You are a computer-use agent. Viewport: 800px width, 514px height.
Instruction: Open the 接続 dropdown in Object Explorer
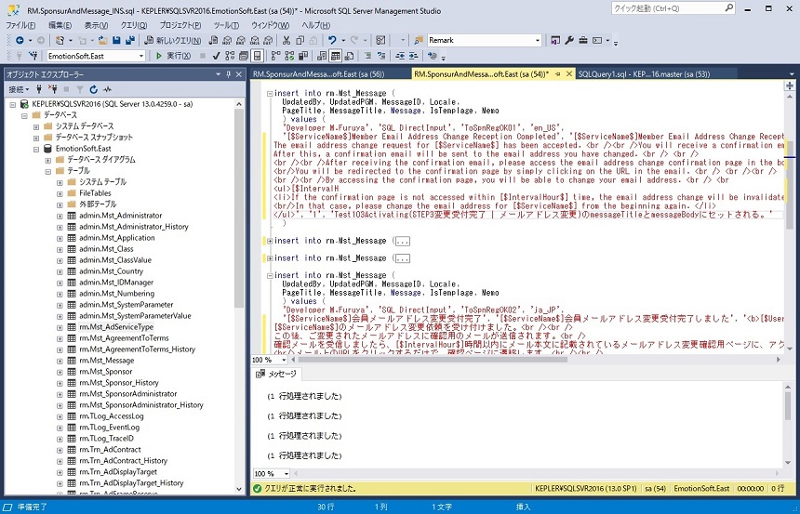20,89
